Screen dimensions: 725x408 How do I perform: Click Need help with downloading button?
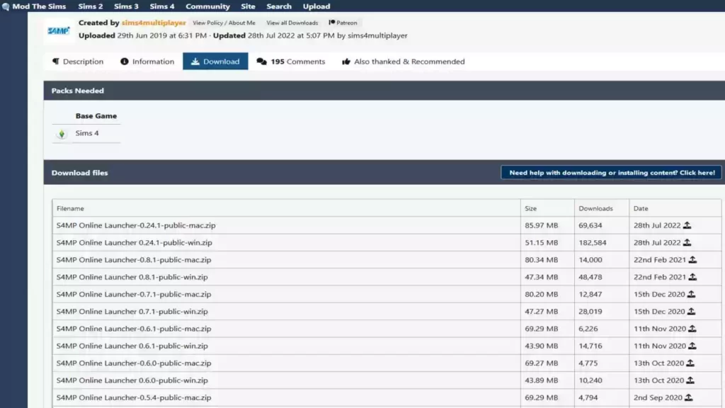pyautogui.click(x=611, y=173)
